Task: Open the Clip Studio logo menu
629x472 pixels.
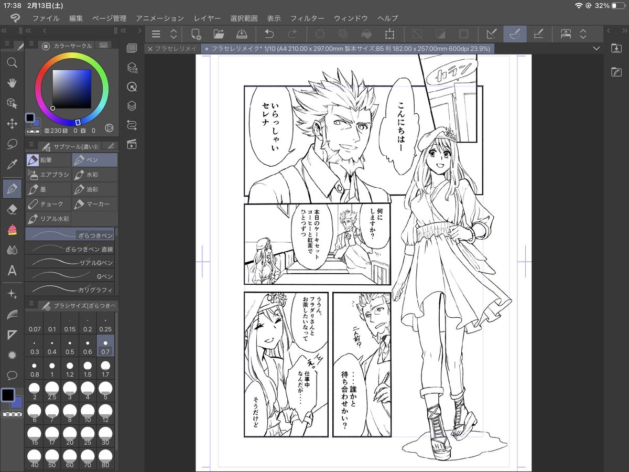Action: 15,18
